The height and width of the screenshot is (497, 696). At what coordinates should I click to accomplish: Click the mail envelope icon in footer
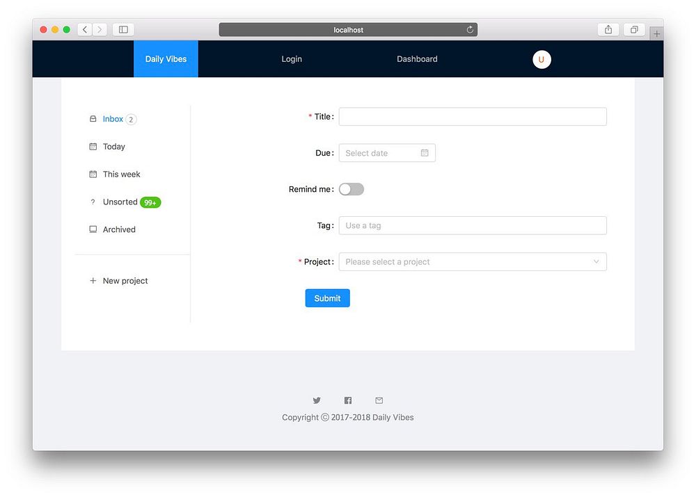(379, 400)
